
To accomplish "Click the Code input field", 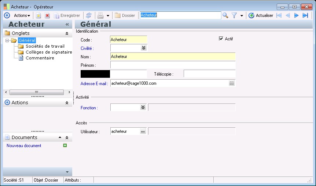I will 129,40.
